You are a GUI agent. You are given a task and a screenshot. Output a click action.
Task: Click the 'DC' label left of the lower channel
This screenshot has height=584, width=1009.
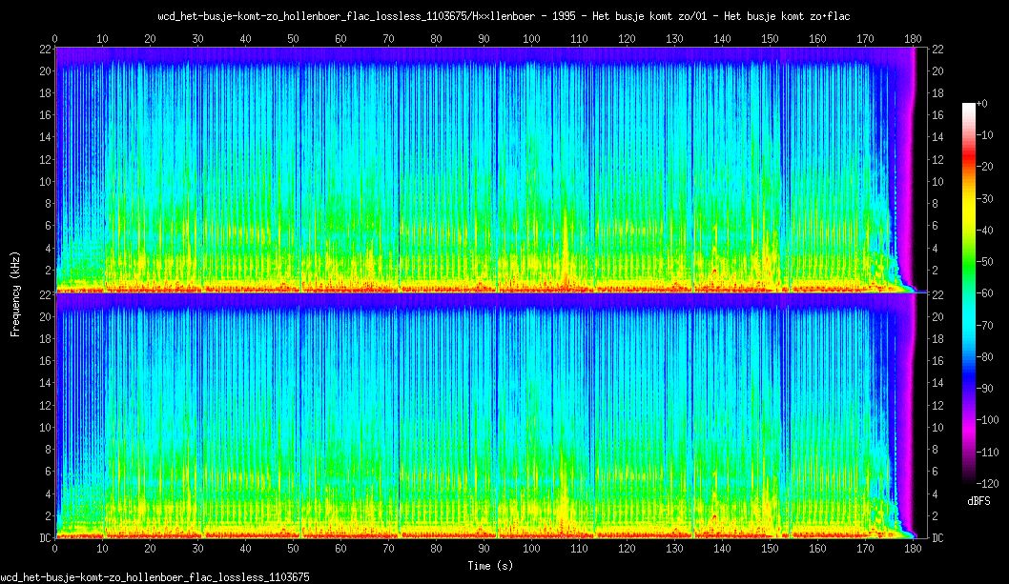tap(46, 537)
